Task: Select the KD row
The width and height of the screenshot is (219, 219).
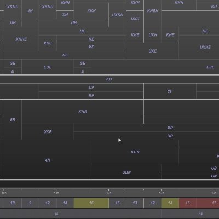Action: [109, 79]
